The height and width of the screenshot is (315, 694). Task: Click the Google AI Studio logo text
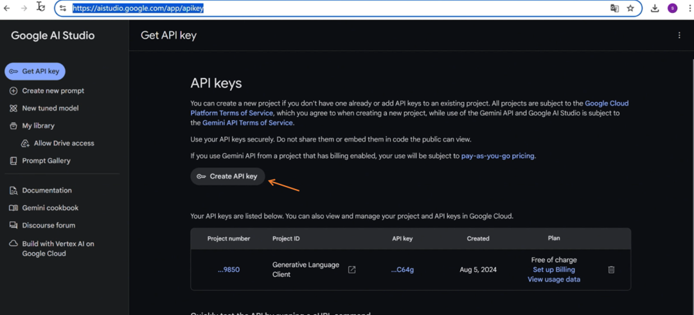pyautogui.click(x=53, y=35)
